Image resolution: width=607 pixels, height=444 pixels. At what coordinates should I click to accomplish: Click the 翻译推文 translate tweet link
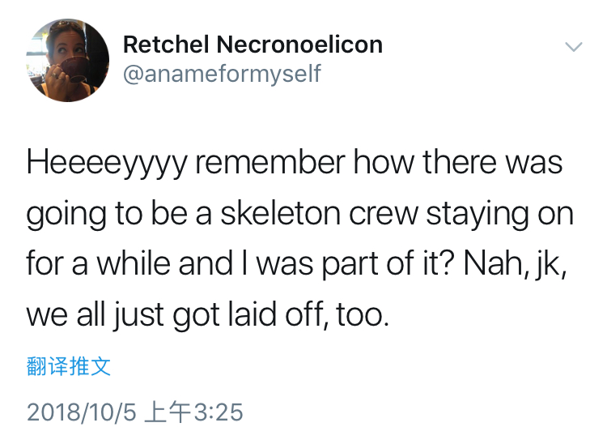[x=69, y=366]
